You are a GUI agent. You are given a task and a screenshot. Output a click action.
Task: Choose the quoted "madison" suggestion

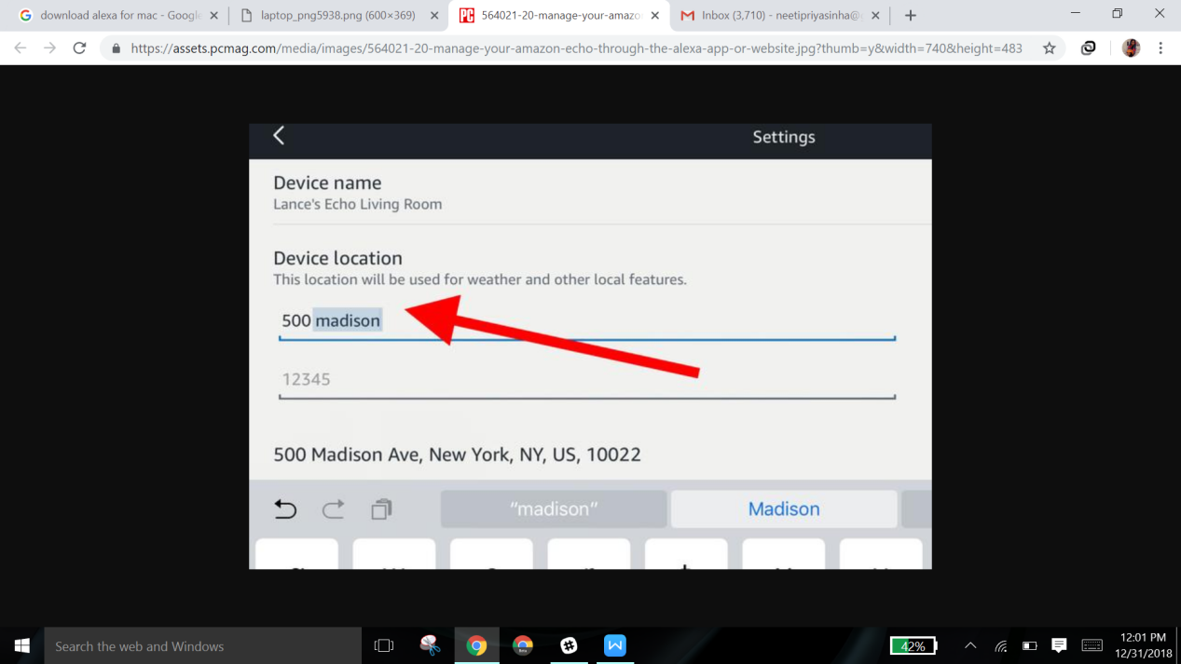point(554,509)
